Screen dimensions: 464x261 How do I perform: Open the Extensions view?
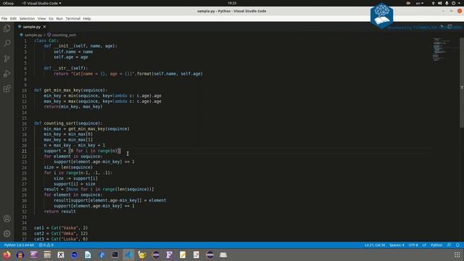(x=7, y=88)
